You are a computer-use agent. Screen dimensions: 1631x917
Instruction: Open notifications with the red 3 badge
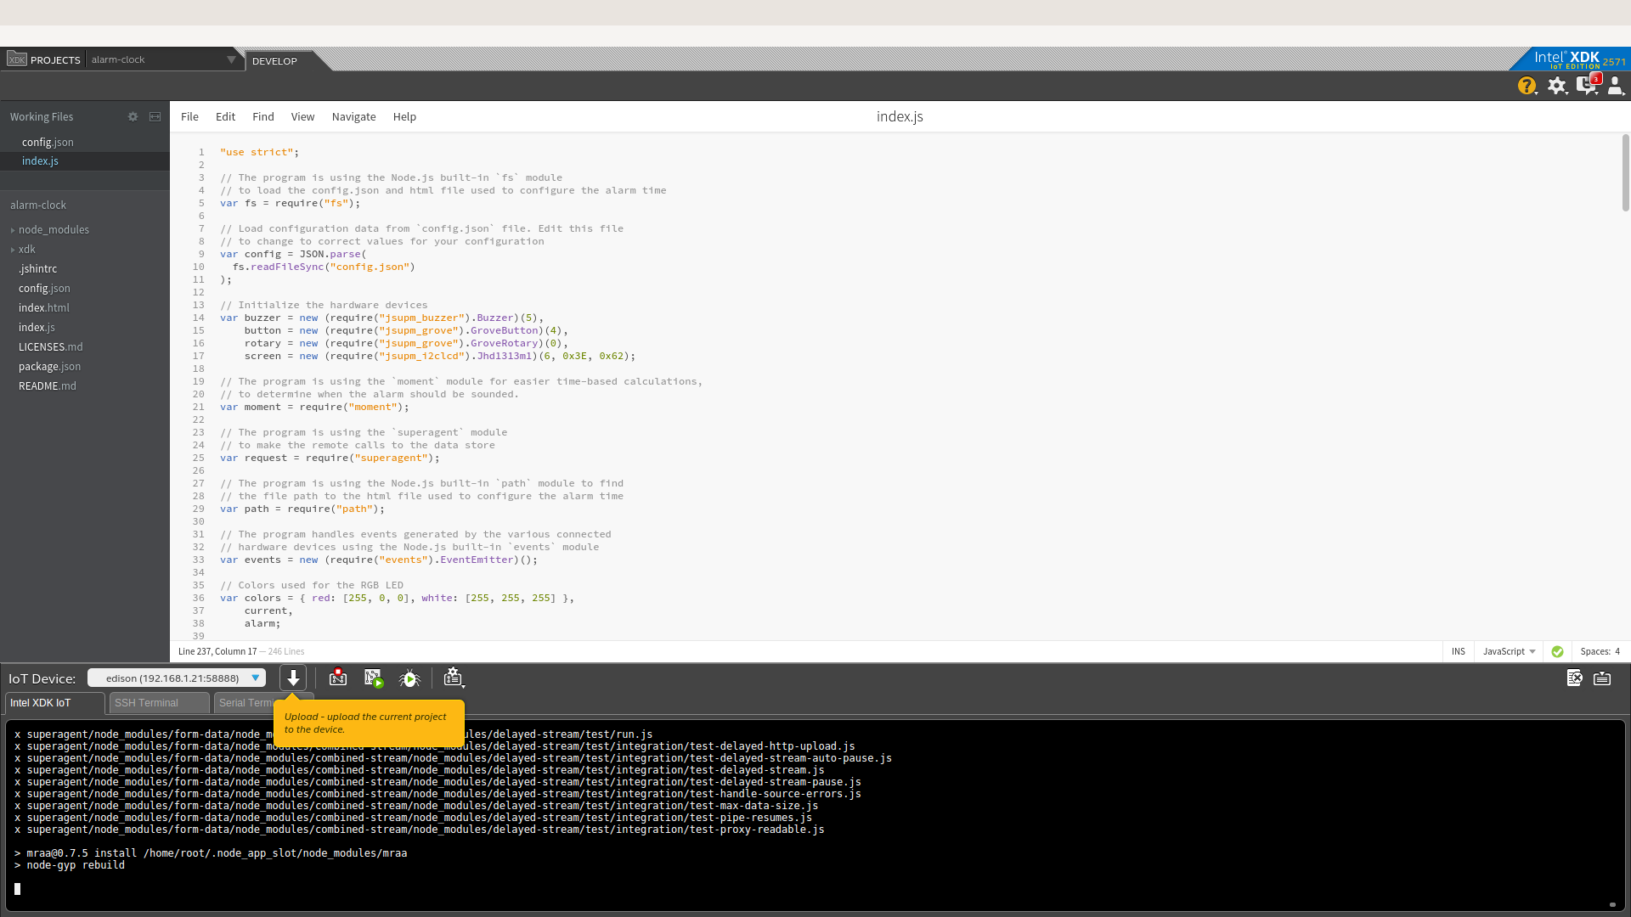[1588, 84]
